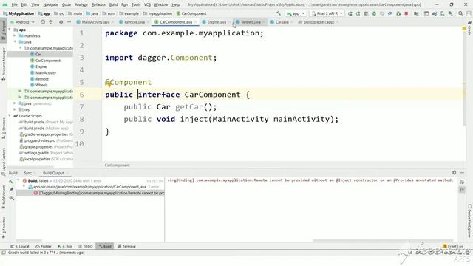Click the soft-wrap icon right of build output
Screen dimensions: 473x266
point(462,182)
